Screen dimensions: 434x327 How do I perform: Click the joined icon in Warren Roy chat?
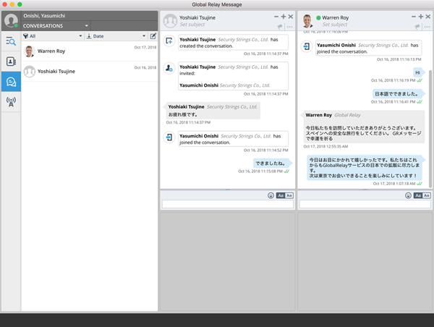[307, 46]
